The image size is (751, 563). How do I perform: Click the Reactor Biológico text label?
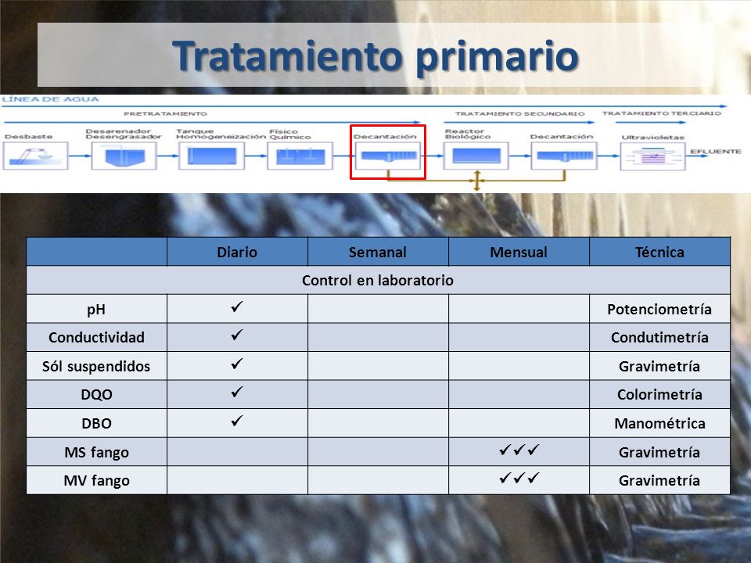[468, 134]
